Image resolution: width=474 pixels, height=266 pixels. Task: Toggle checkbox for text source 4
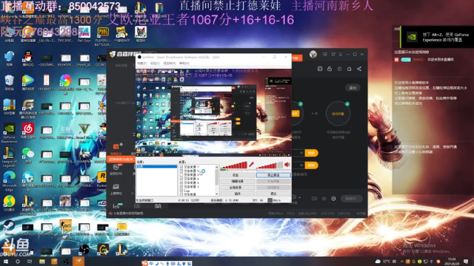[x=181, y=183]
